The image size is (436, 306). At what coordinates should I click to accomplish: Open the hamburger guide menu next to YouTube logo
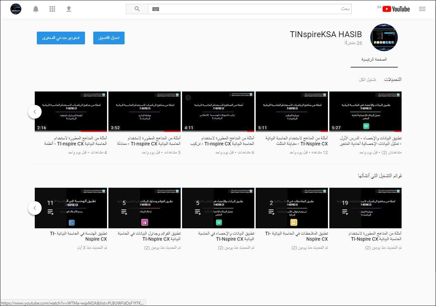422,9
